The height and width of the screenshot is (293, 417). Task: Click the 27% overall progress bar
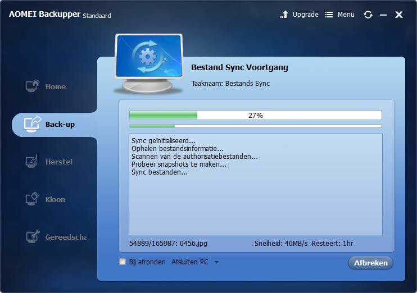256,115
